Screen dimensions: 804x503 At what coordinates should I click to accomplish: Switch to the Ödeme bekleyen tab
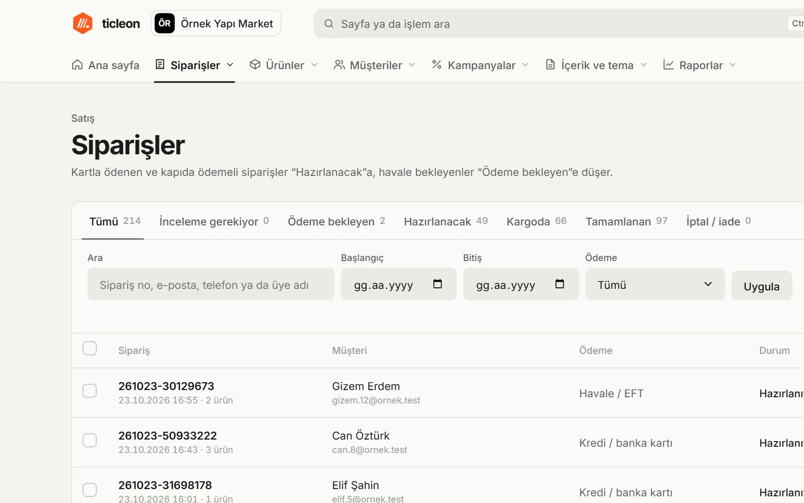(336, 221)
